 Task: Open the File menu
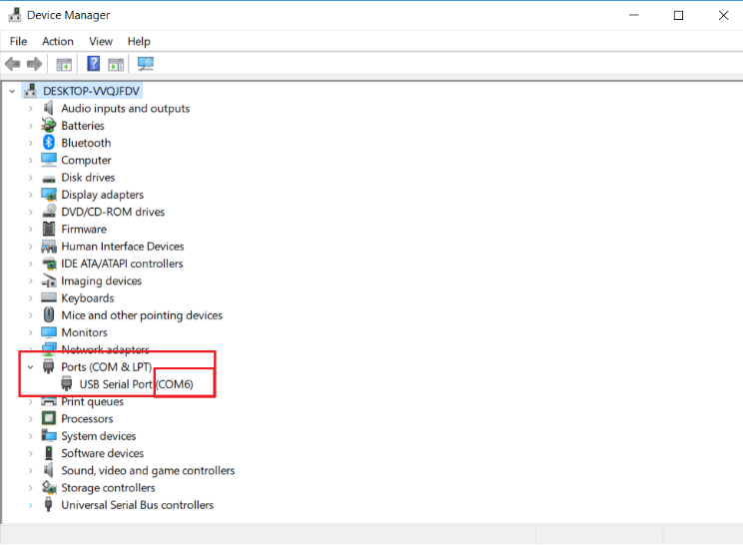pyautogui.click(x=18, y=41)
